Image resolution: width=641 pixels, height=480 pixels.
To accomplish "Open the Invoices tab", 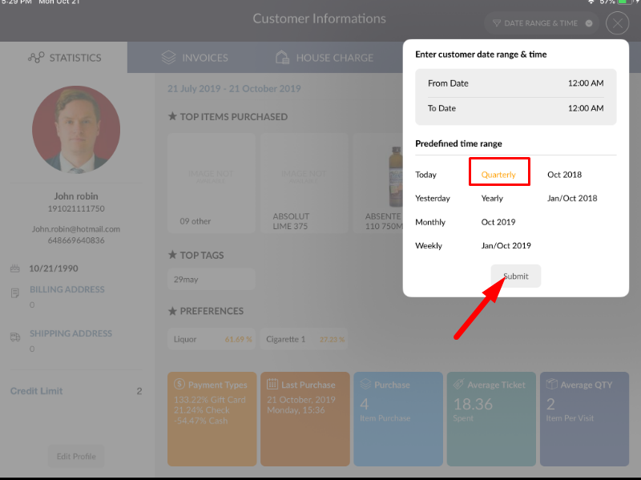I will [195, 58].
